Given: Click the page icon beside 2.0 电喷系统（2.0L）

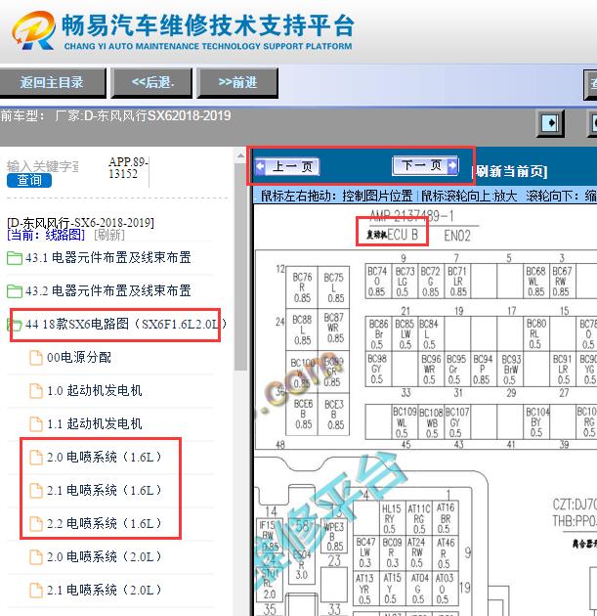Looking at the screenshot, I should tap(36, 557).
